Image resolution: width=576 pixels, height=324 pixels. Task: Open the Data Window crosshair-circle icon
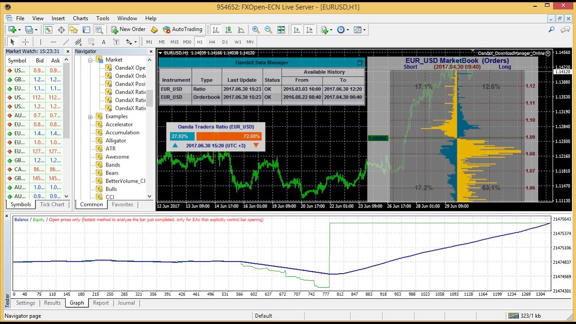point(61,30)
